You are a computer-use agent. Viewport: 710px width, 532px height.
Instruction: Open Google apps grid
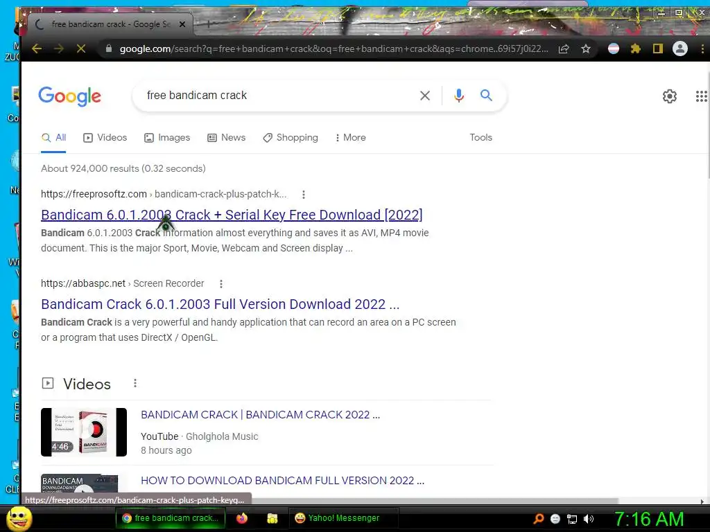702,96
